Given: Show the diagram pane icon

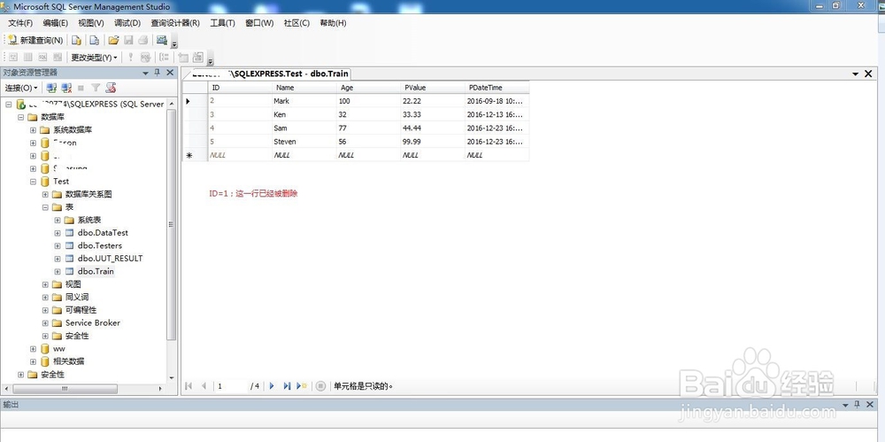Looking at the screenshot, I should click(x=13, y=57).
